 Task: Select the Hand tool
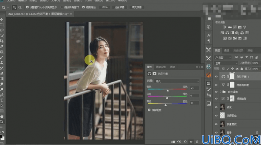pyautogui.click(x=2, y=116)
